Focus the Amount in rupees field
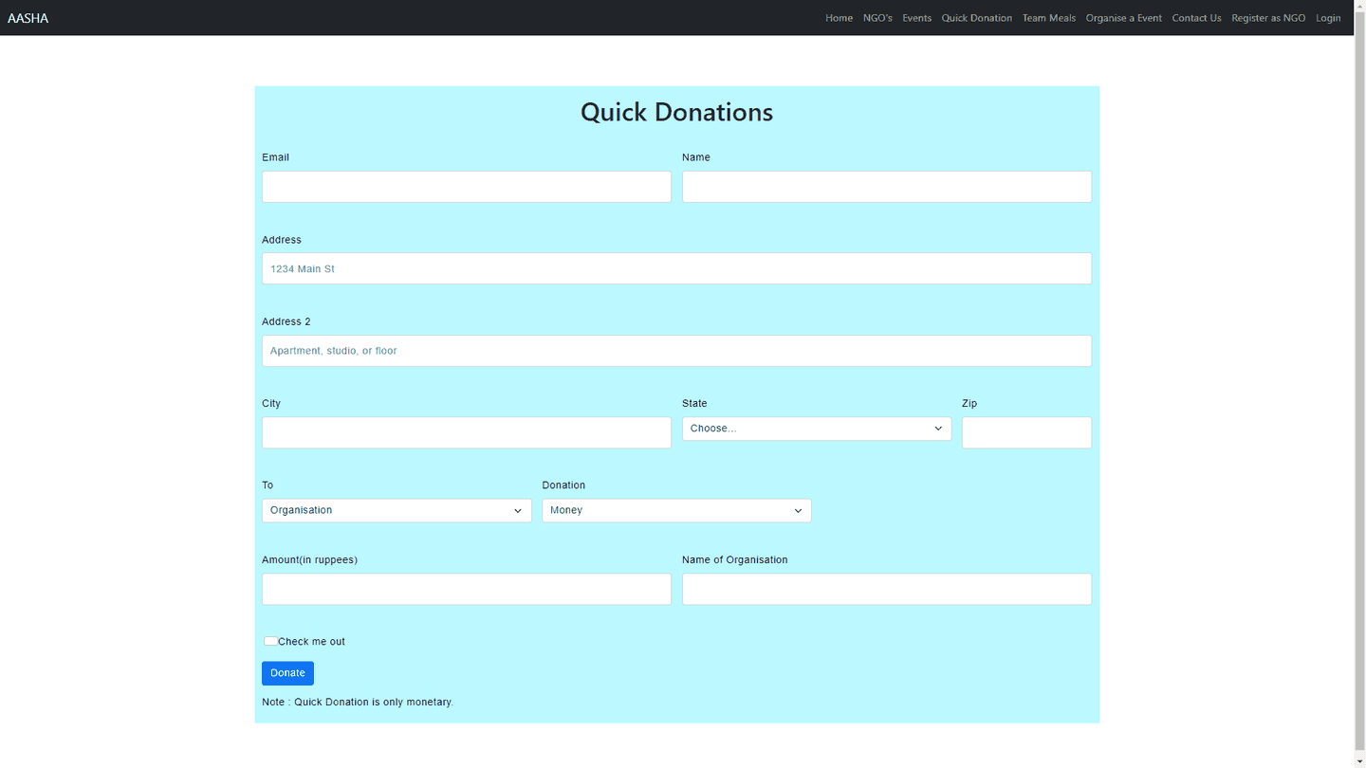1366x768 pixels. [467, 589]
